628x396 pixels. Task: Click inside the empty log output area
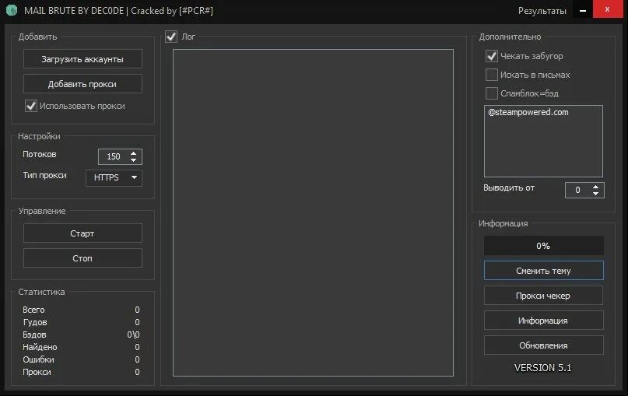pyautogui.click(x=313, y=212)
